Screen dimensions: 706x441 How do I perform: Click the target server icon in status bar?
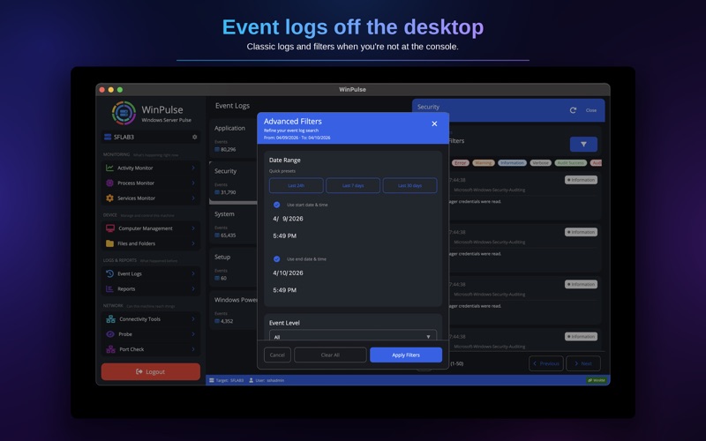click(x=212, y=380)
